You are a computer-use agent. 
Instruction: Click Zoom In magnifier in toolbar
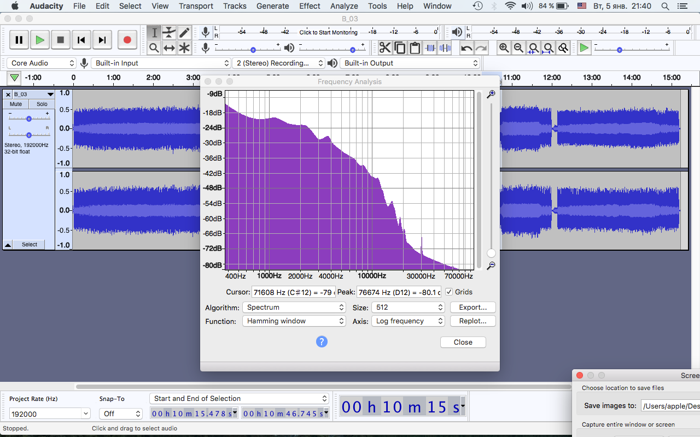coord(504,48)
